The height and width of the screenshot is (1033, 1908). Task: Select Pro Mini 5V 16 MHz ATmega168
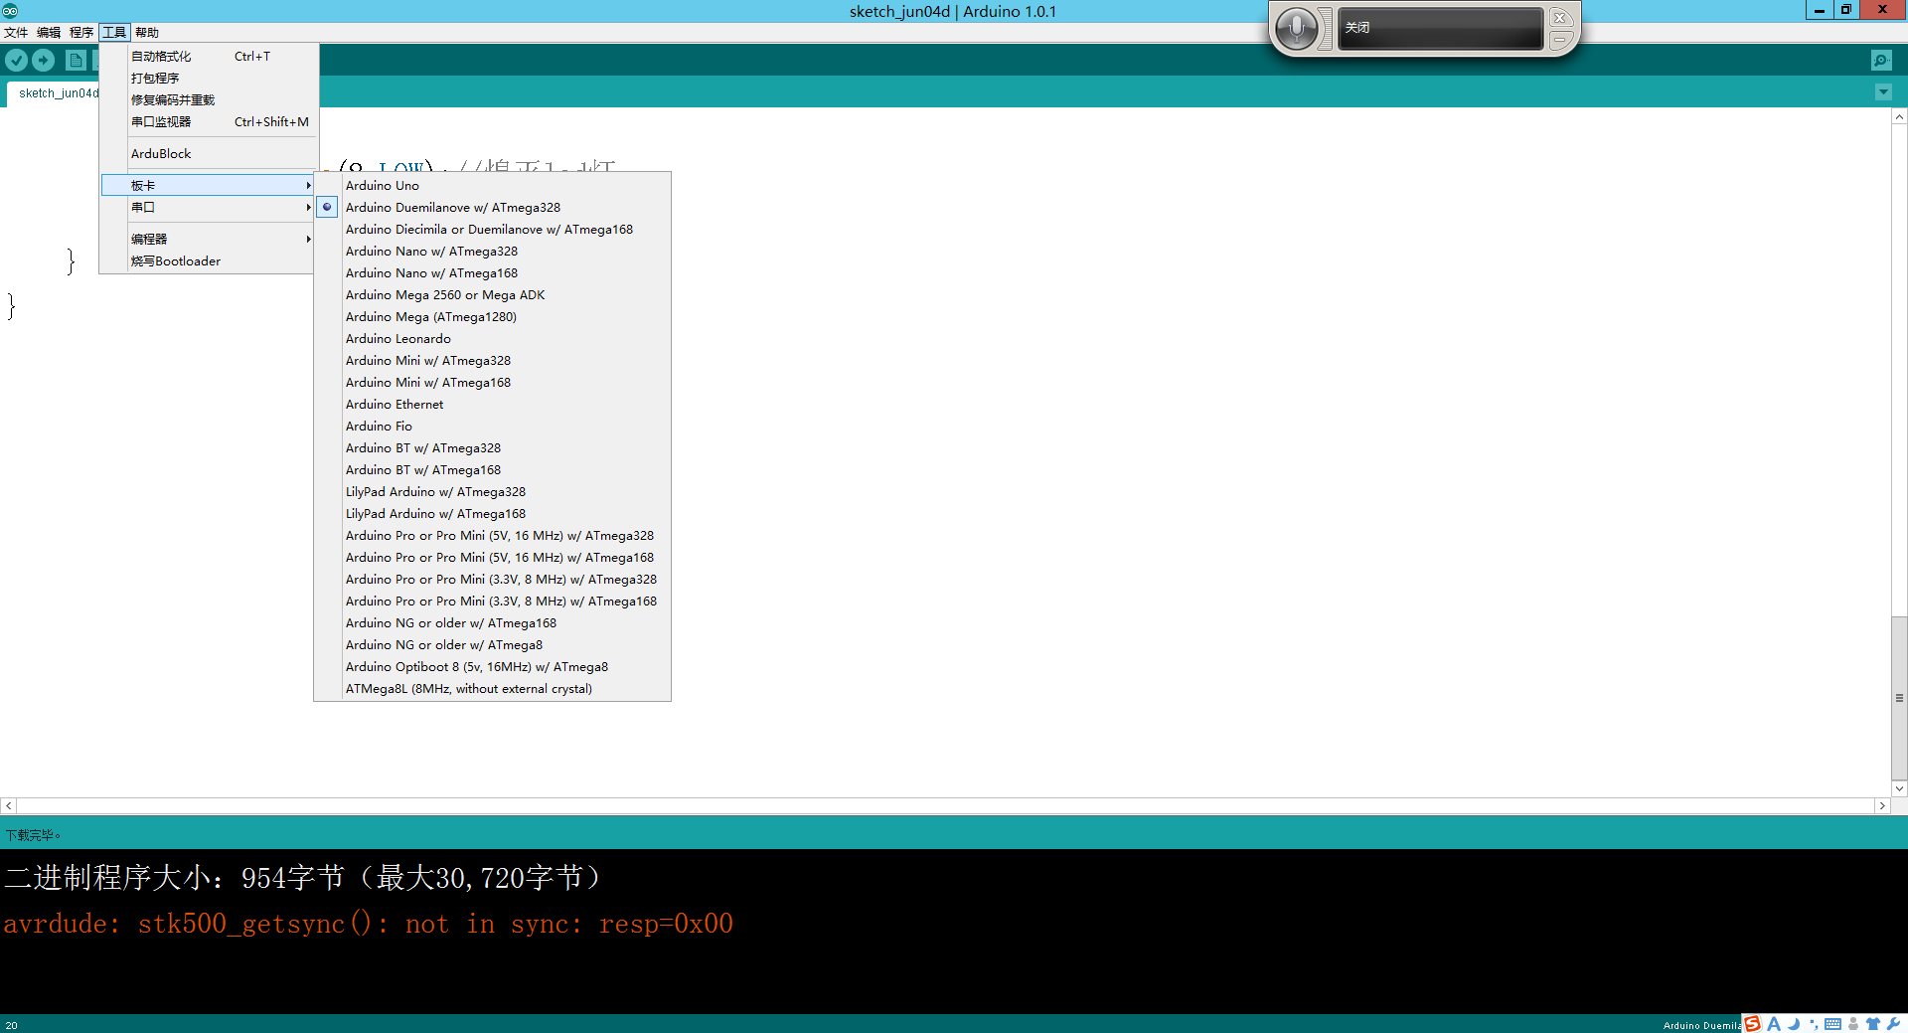492,557
